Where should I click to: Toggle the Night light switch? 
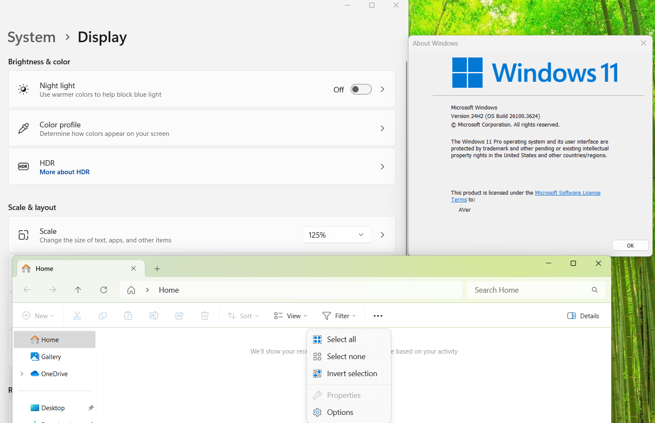click(361, 89)
